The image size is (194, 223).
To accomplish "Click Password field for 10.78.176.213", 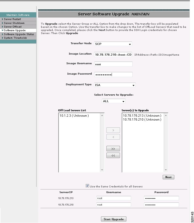I will click(161, 198).
